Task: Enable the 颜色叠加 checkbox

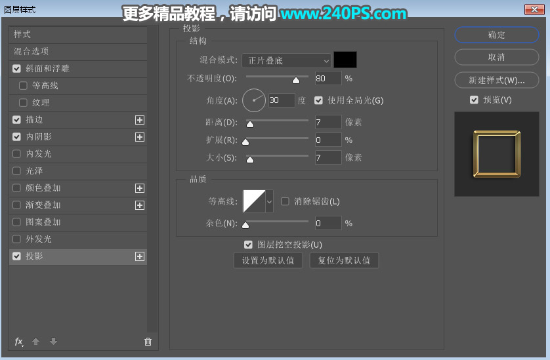Action: tap(16, 188)
